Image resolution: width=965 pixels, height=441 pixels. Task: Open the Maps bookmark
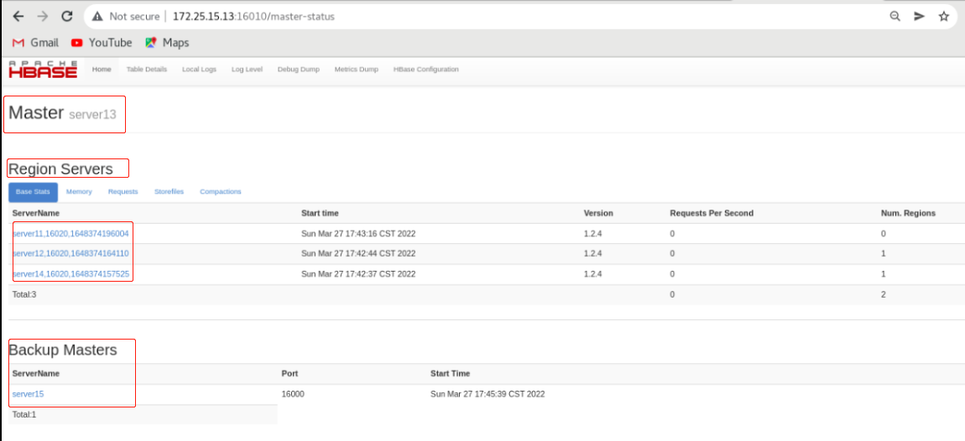click(167, 43)
